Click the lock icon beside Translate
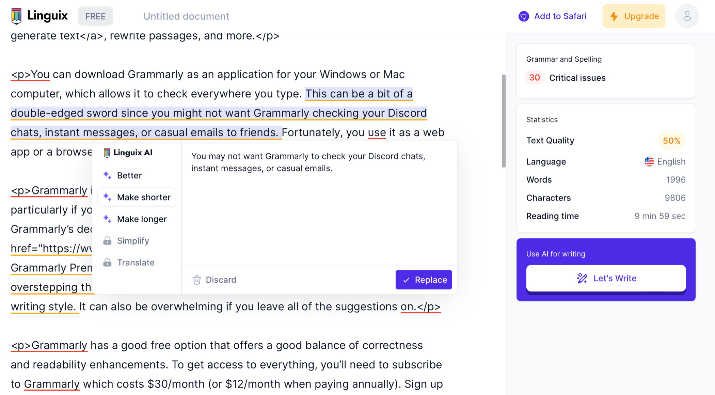Screen dimensions: 715x395 coord(107,263)
